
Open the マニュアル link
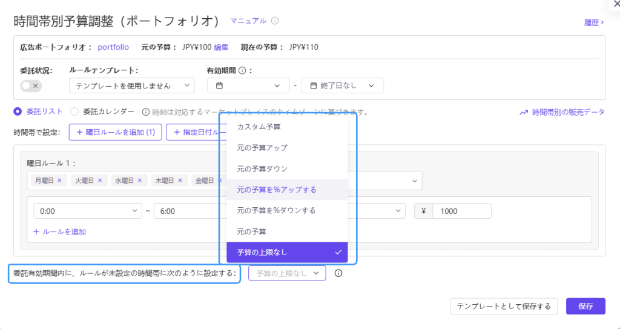click(x=248, y=21)
